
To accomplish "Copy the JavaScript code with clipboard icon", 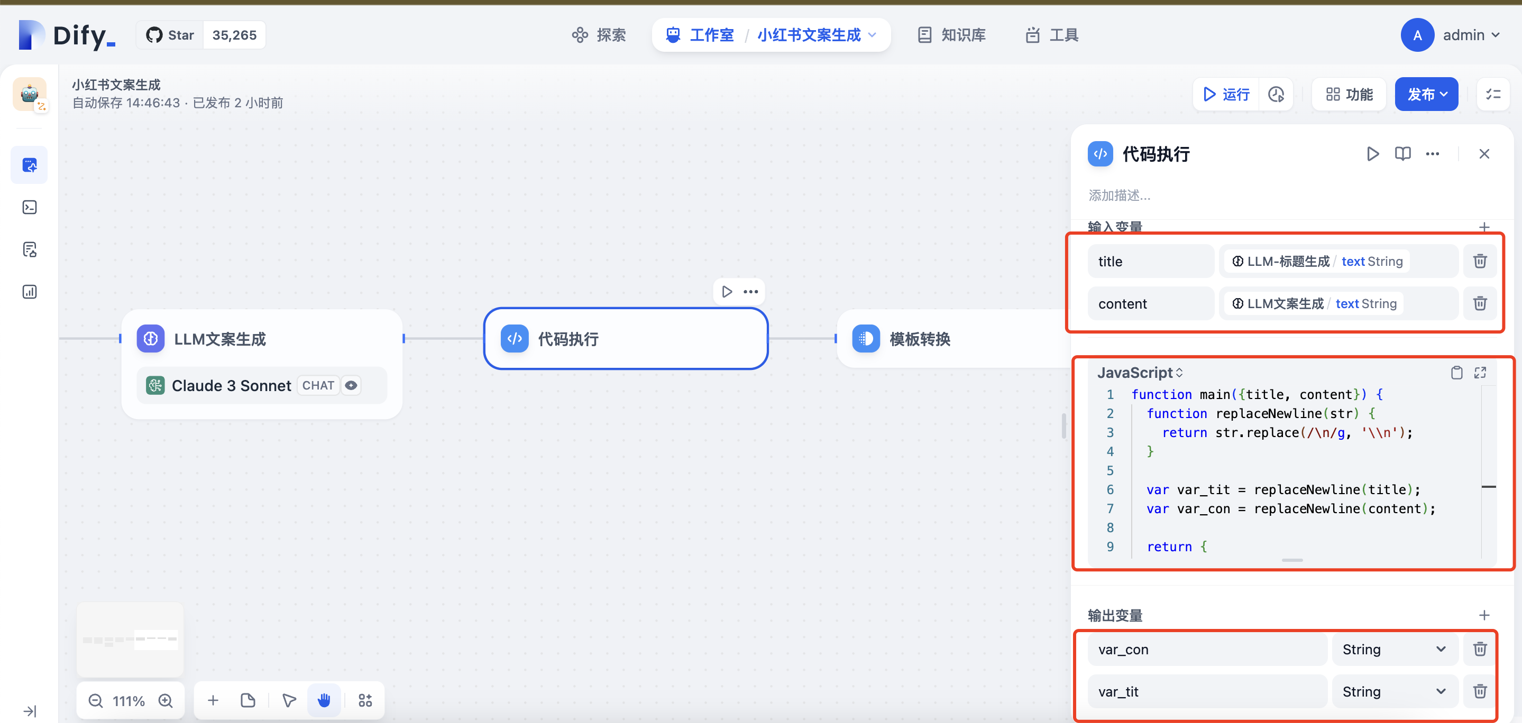I will [1456, 372].
